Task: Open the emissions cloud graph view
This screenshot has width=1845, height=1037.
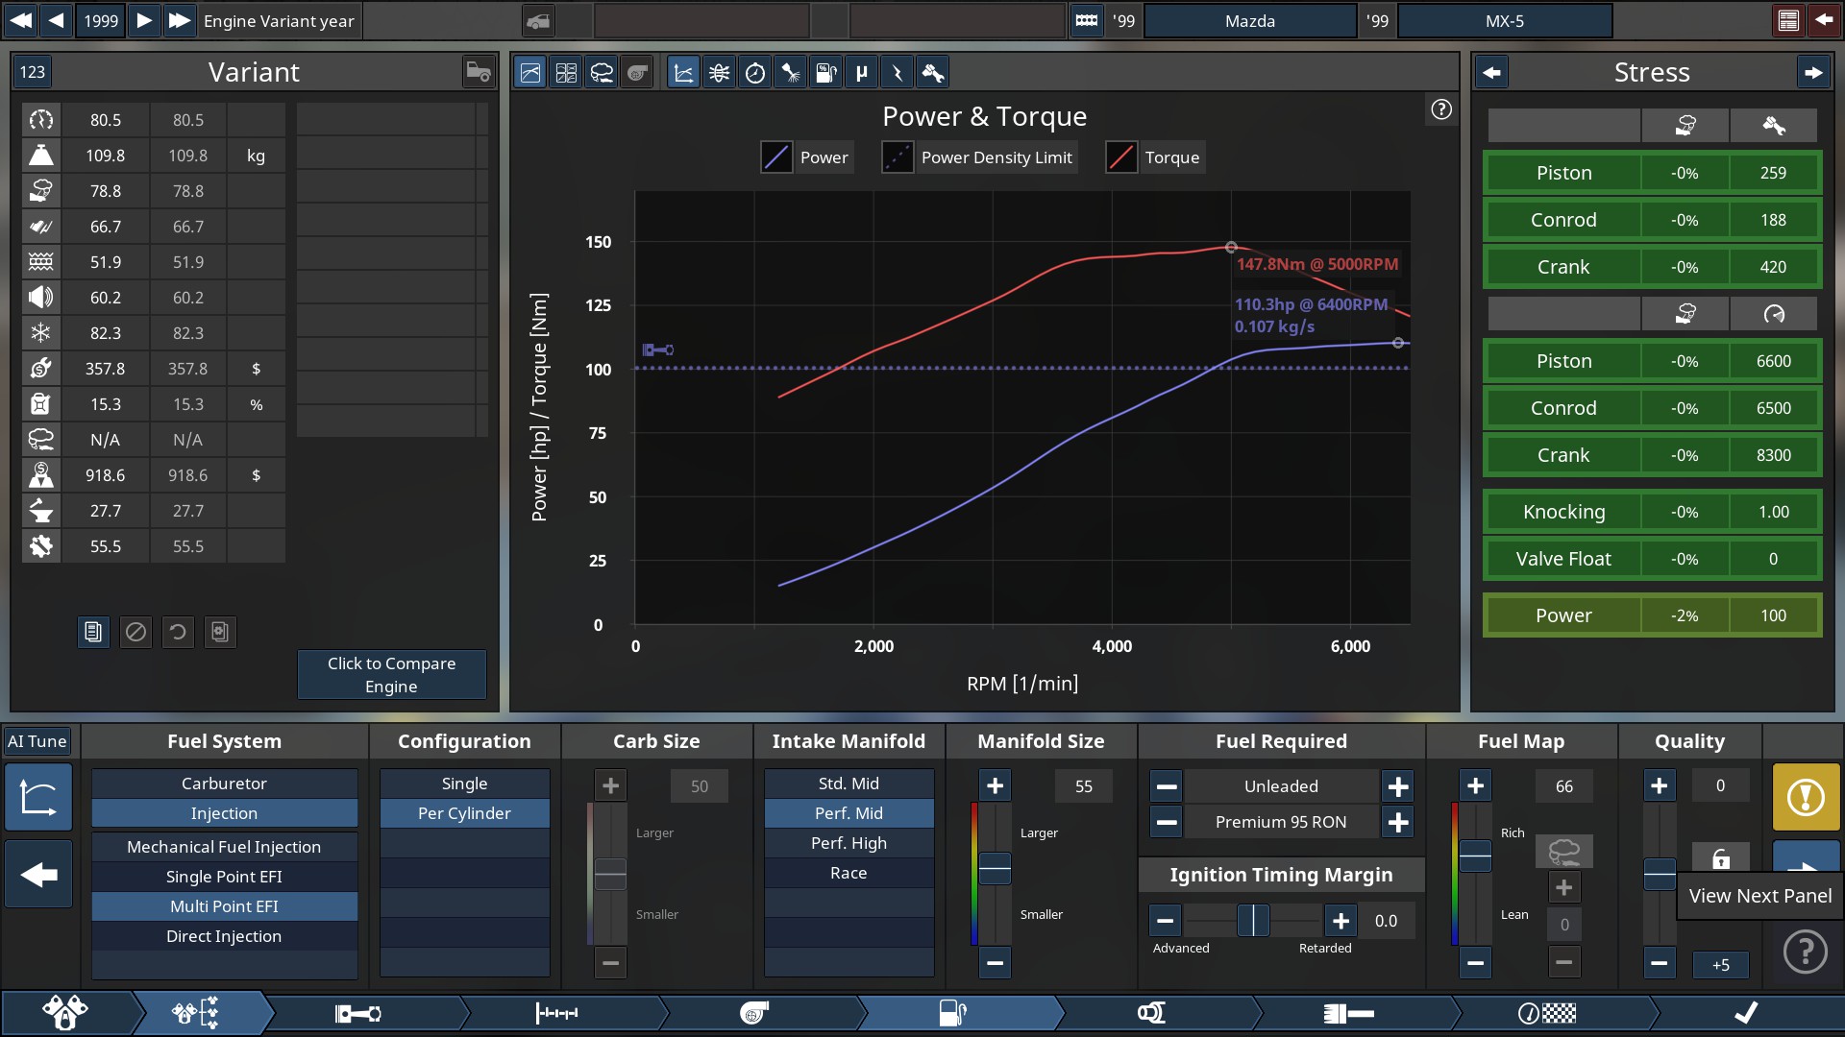Action: click(602, 72)
